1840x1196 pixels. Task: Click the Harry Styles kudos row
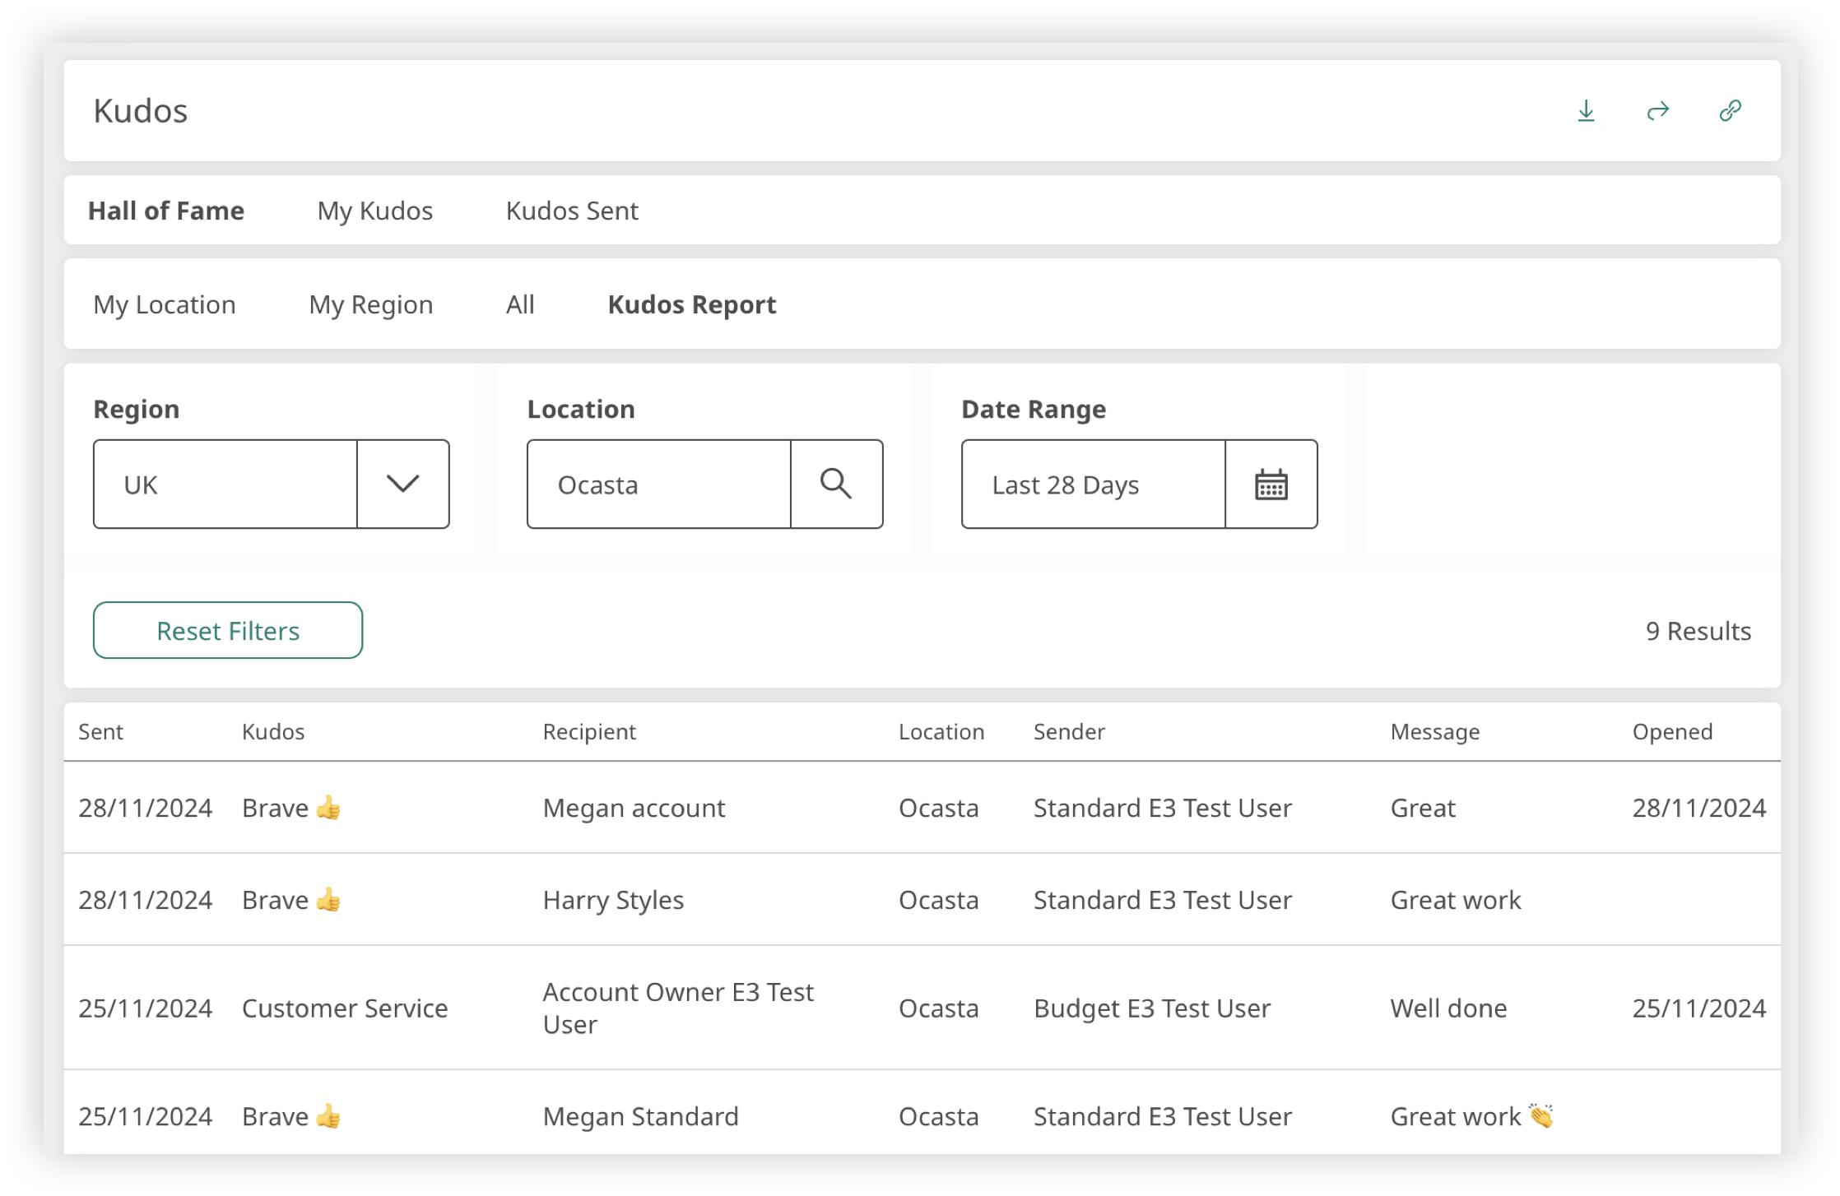(613, 900)
